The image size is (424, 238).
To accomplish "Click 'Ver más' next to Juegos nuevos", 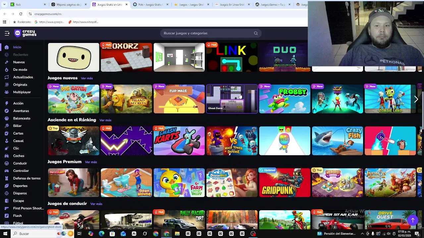I will tap(87, 78).
